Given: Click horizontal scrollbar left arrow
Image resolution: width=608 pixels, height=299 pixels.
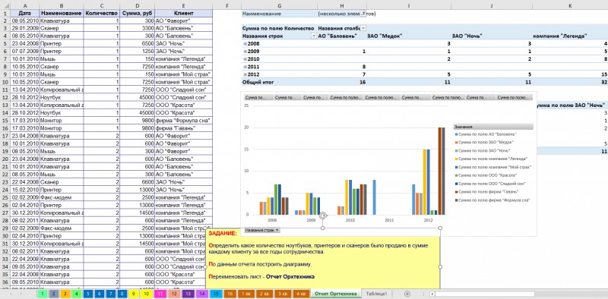Looking at the screenshot, I should 432,294.
